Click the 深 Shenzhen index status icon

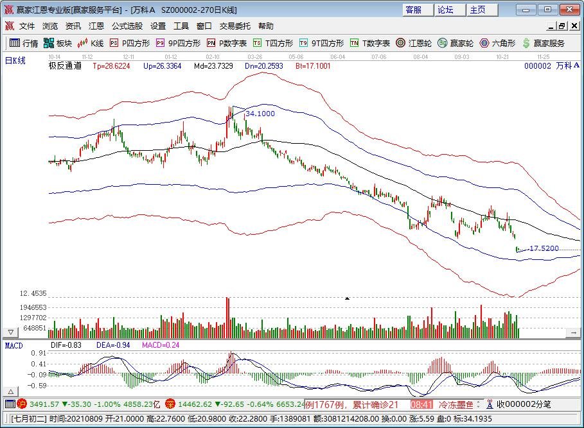[x=170, y=404]
